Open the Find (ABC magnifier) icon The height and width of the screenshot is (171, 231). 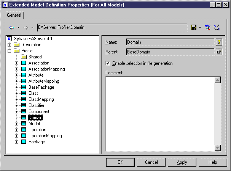pos(208,27)
